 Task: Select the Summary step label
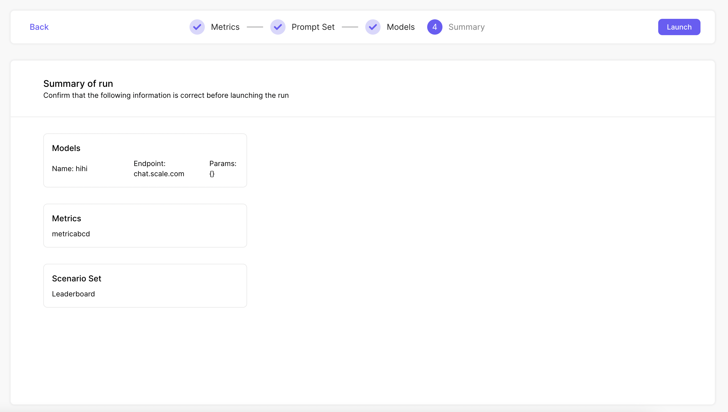[466, 27]
